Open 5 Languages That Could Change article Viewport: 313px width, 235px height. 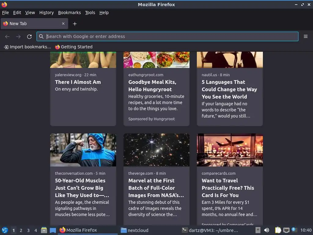pyautogui.click(x=229, y=89)
